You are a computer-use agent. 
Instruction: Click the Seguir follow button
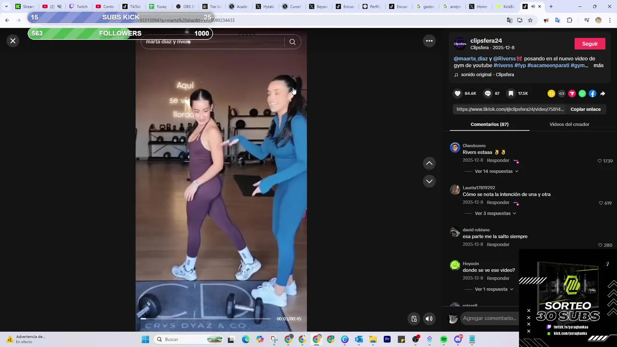click(590, 44)
